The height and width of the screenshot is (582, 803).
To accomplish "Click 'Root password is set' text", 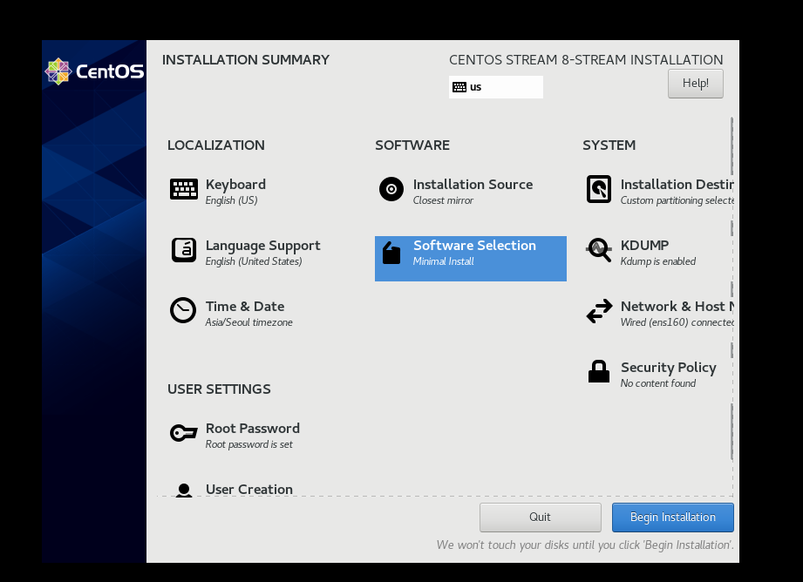I will [x=248, y=444].
